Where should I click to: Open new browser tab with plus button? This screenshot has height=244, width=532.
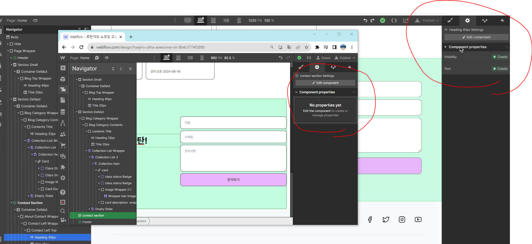[131, 37]
